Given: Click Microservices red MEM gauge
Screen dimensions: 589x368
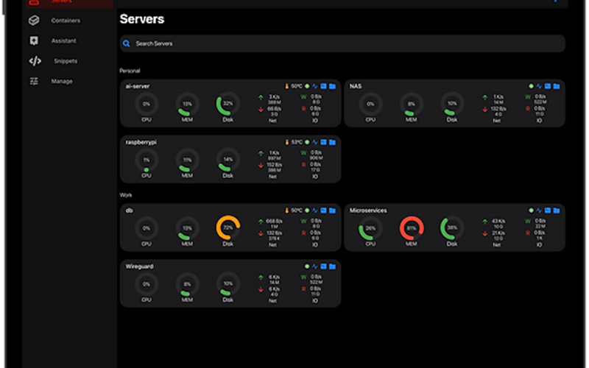Looking at the screenshot, I should coord(412,228).
